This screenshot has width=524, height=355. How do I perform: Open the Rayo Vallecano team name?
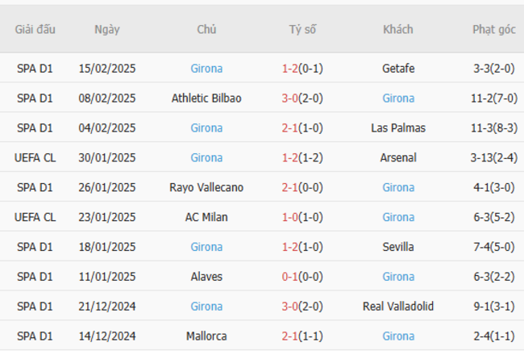(x=206, y=188)
